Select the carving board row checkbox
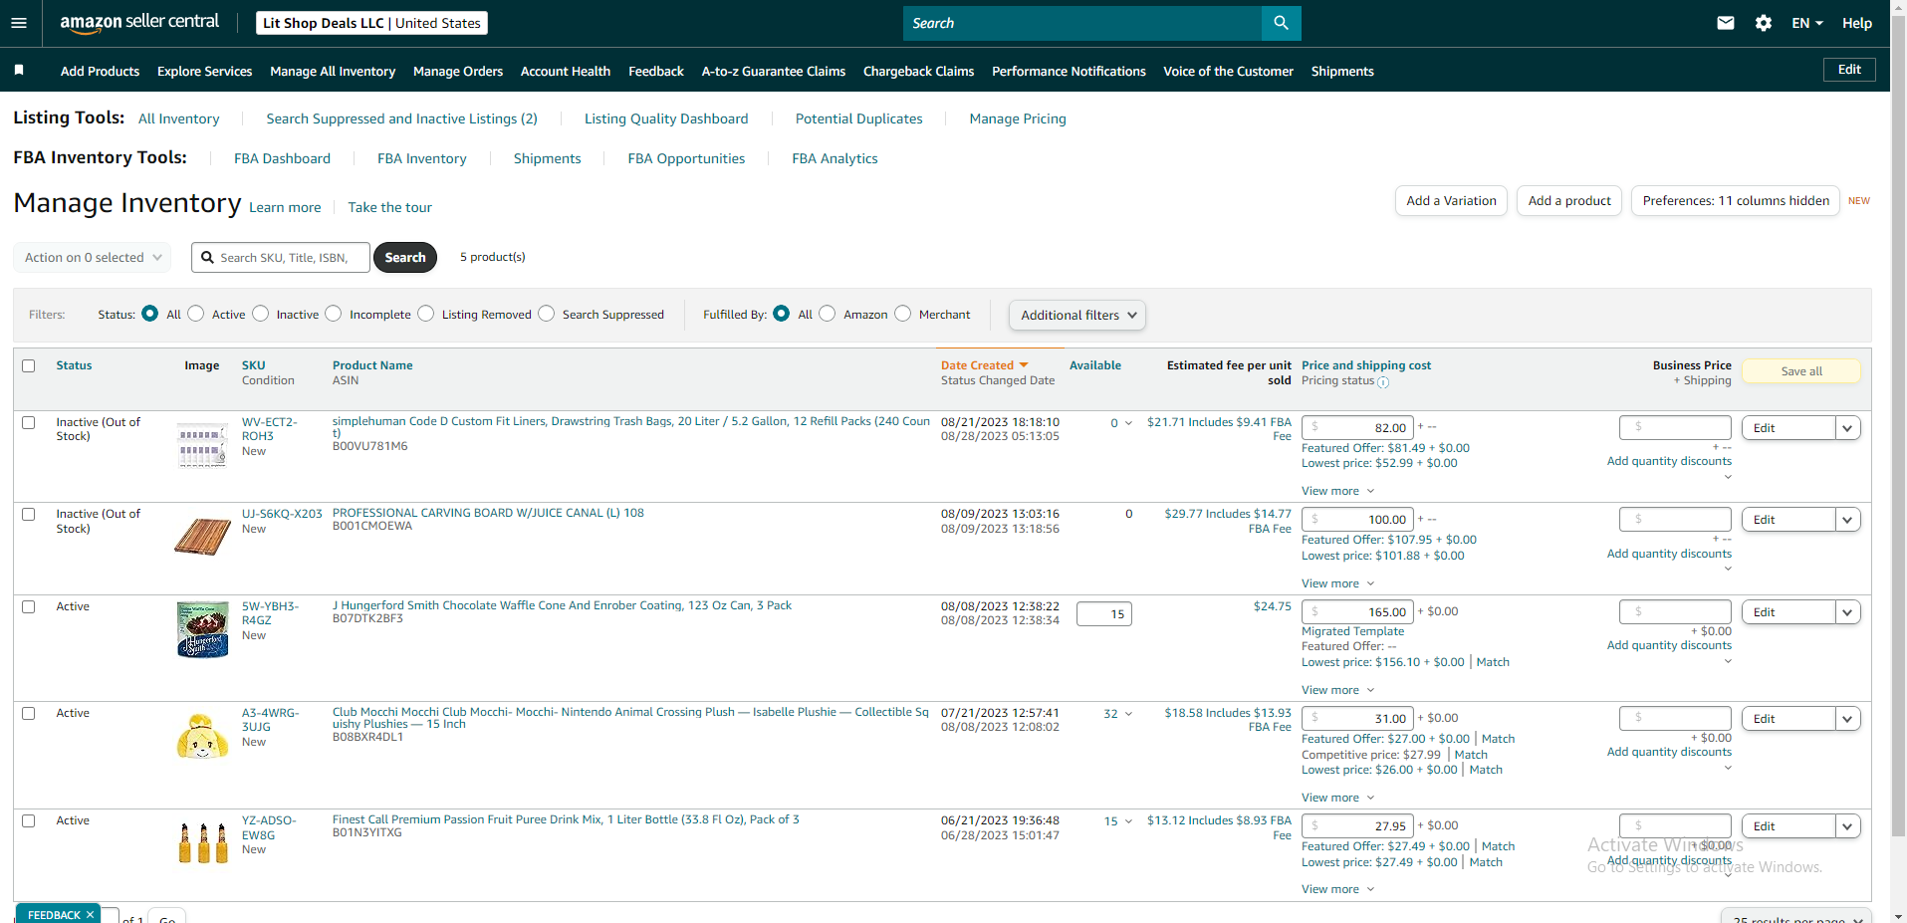 point(29,515)
